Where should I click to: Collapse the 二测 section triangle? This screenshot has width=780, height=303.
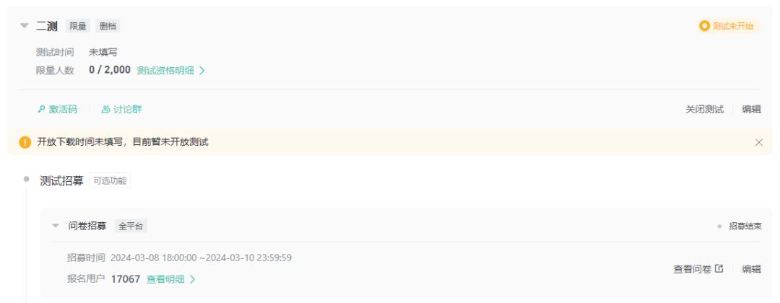click(25, 26)
